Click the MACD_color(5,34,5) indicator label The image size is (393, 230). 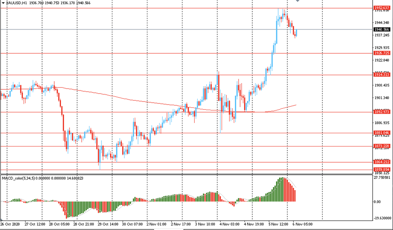pos(18,178)
